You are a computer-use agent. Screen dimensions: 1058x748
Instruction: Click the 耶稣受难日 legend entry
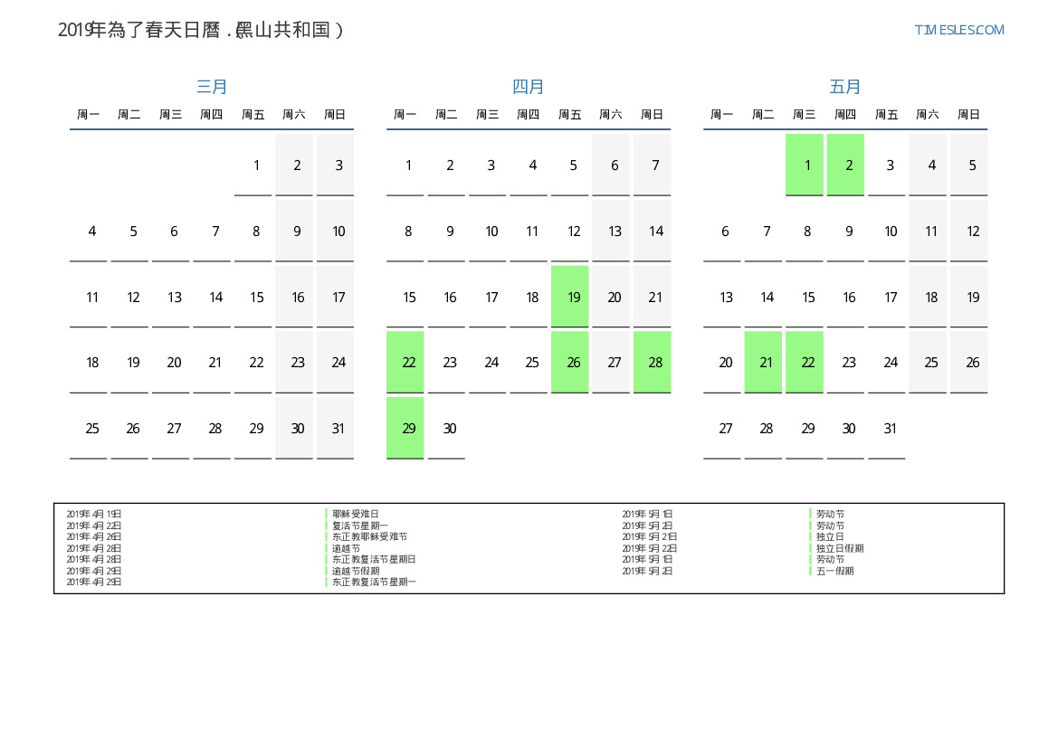tap(355, 514)
